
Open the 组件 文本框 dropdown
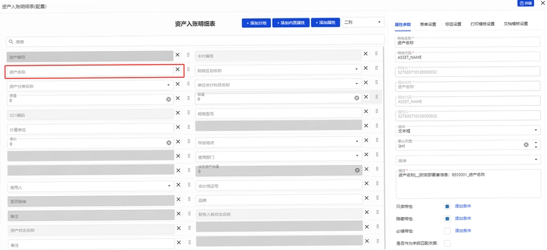click(x=468, y=129)
